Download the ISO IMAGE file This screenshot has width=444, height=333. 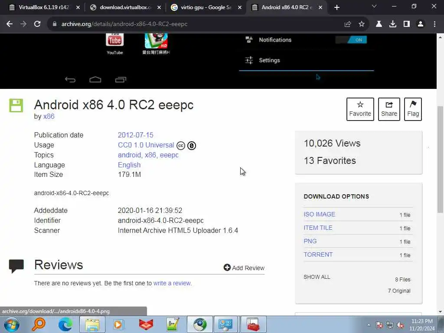coord(319,214)
